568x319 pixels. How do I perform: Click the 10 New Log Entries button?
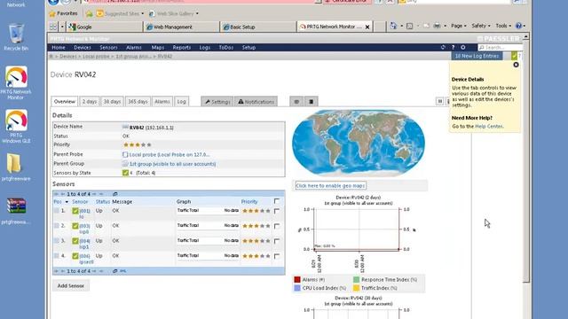point(477,56)
